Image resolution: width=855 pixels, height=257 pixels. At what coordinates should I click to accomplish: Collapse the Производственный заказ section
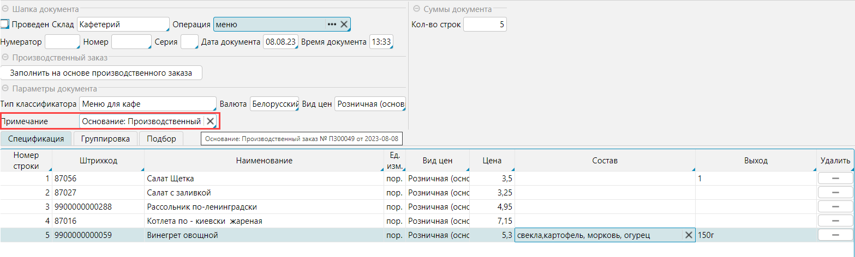(5, 57)
